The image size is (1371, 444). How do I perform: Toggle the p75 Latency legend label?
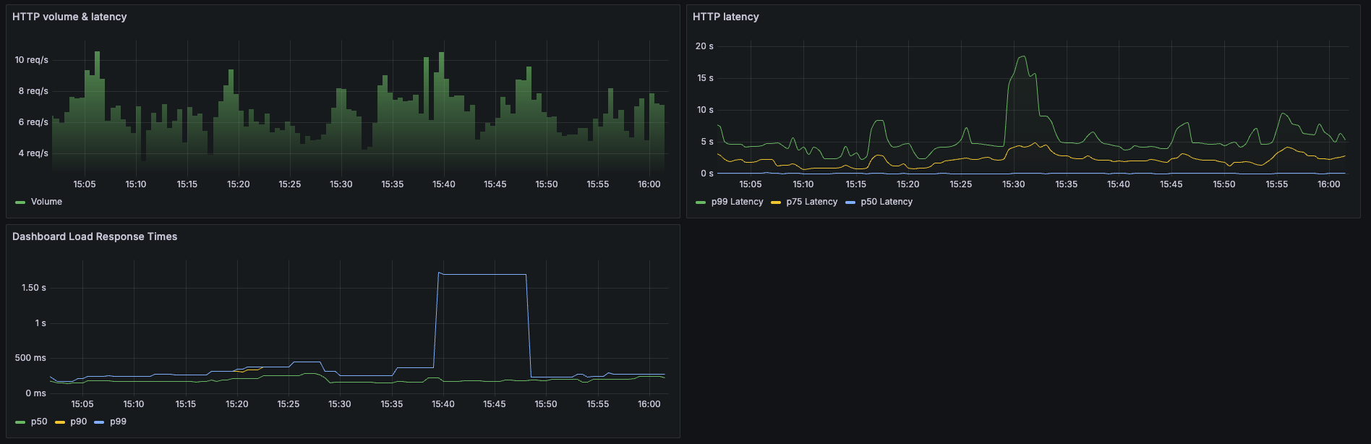[x=811, y=202]
